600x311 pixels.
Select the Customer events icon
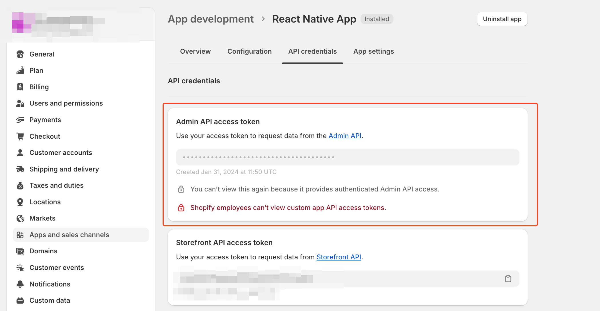(20, 267)
